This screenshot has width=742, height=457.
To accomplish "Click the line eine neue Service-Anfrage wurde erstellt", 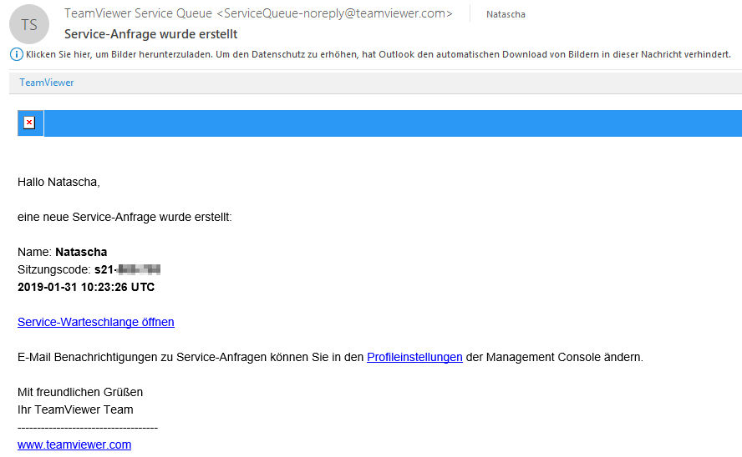I will [125, 217].
